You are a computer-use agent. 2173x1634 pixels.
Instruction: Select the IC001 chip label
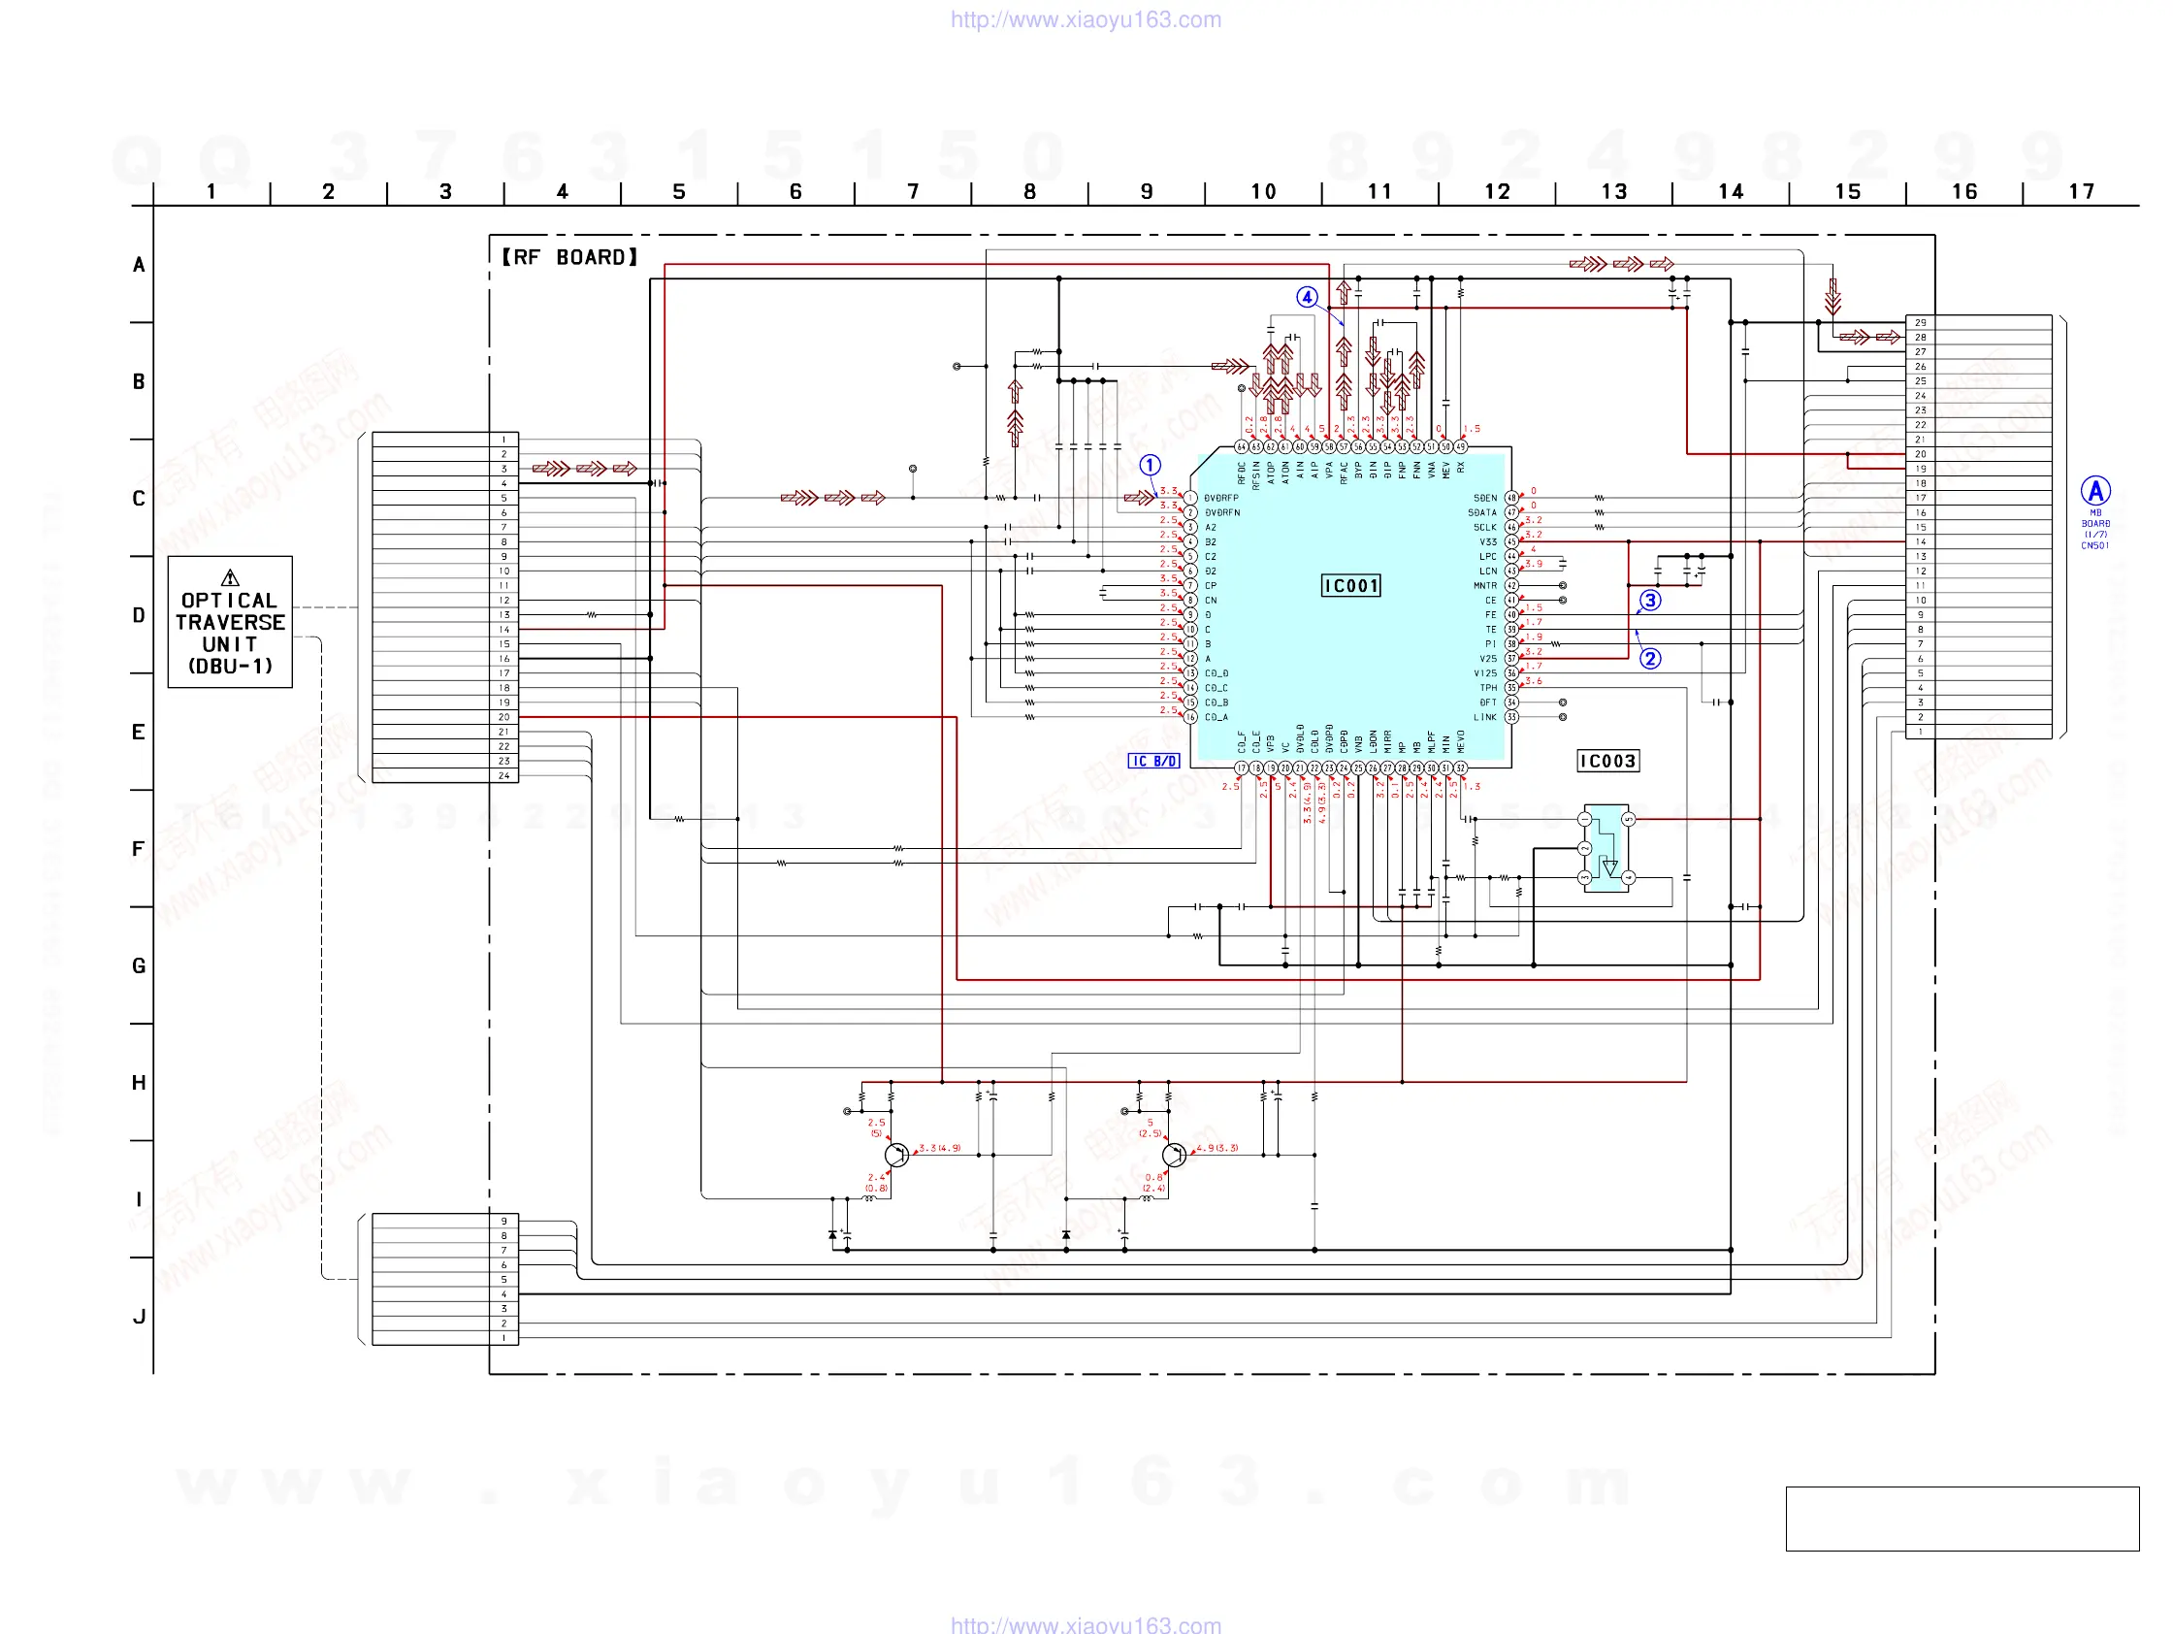[1350, 586]
